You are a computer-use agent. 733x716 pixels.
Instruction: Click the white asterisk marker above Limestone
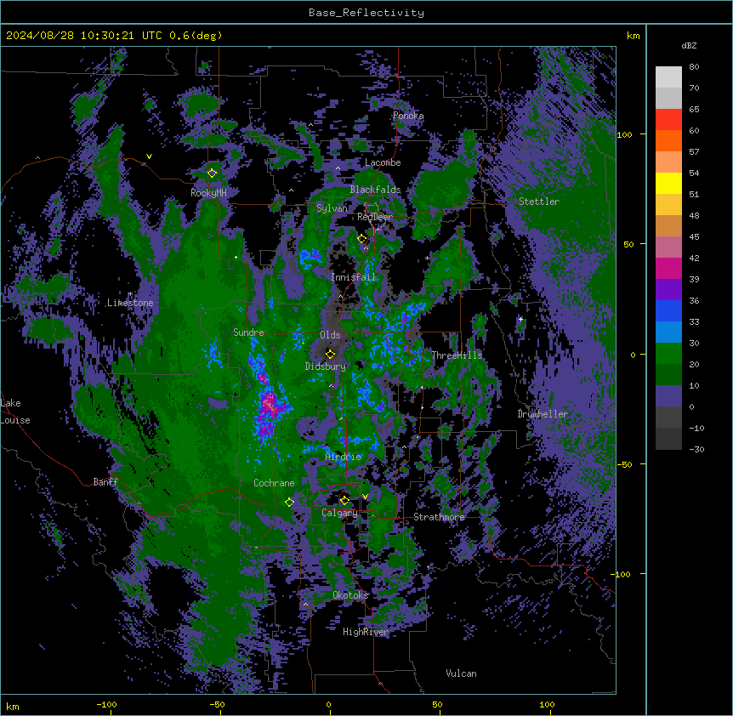(130, 294)
